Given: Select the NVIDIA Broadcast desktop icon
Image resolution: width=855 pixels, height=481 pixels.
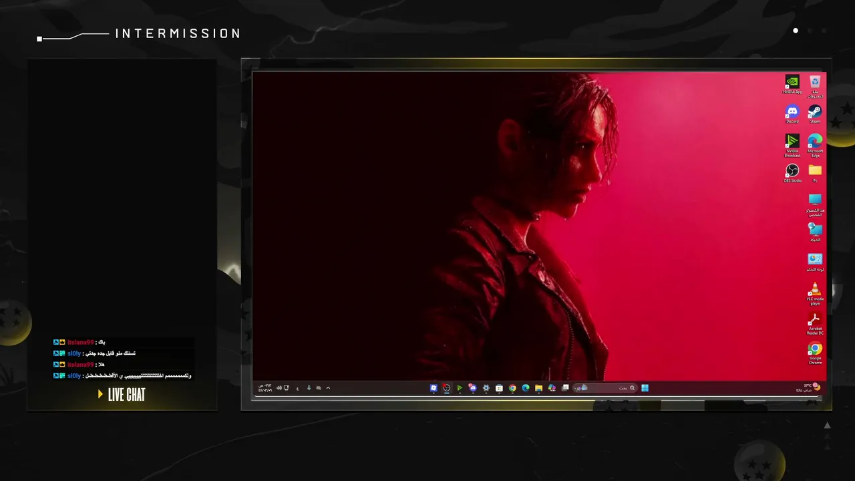Looking at the screenshot, I should pos(792,145).
